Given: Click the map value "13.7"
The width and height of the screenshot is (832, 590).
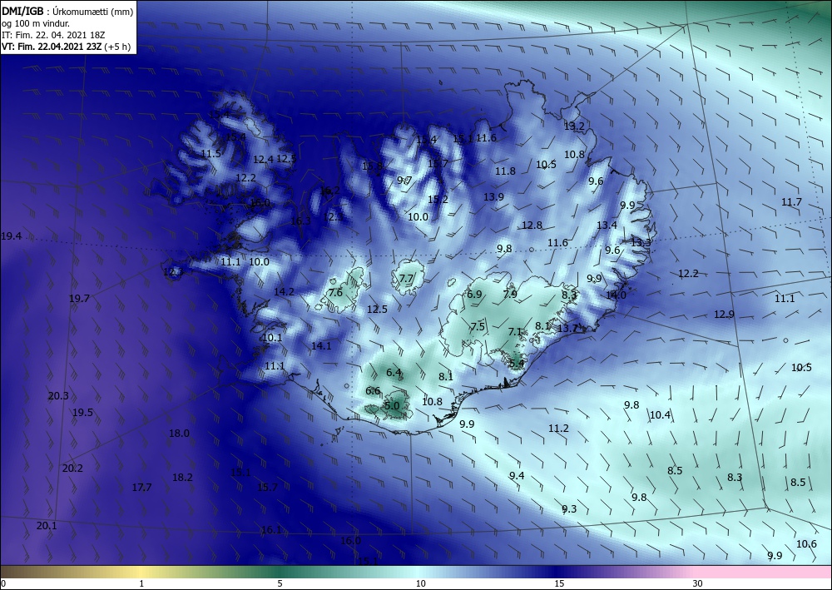Looking at the screenshot, I should 567,329.
